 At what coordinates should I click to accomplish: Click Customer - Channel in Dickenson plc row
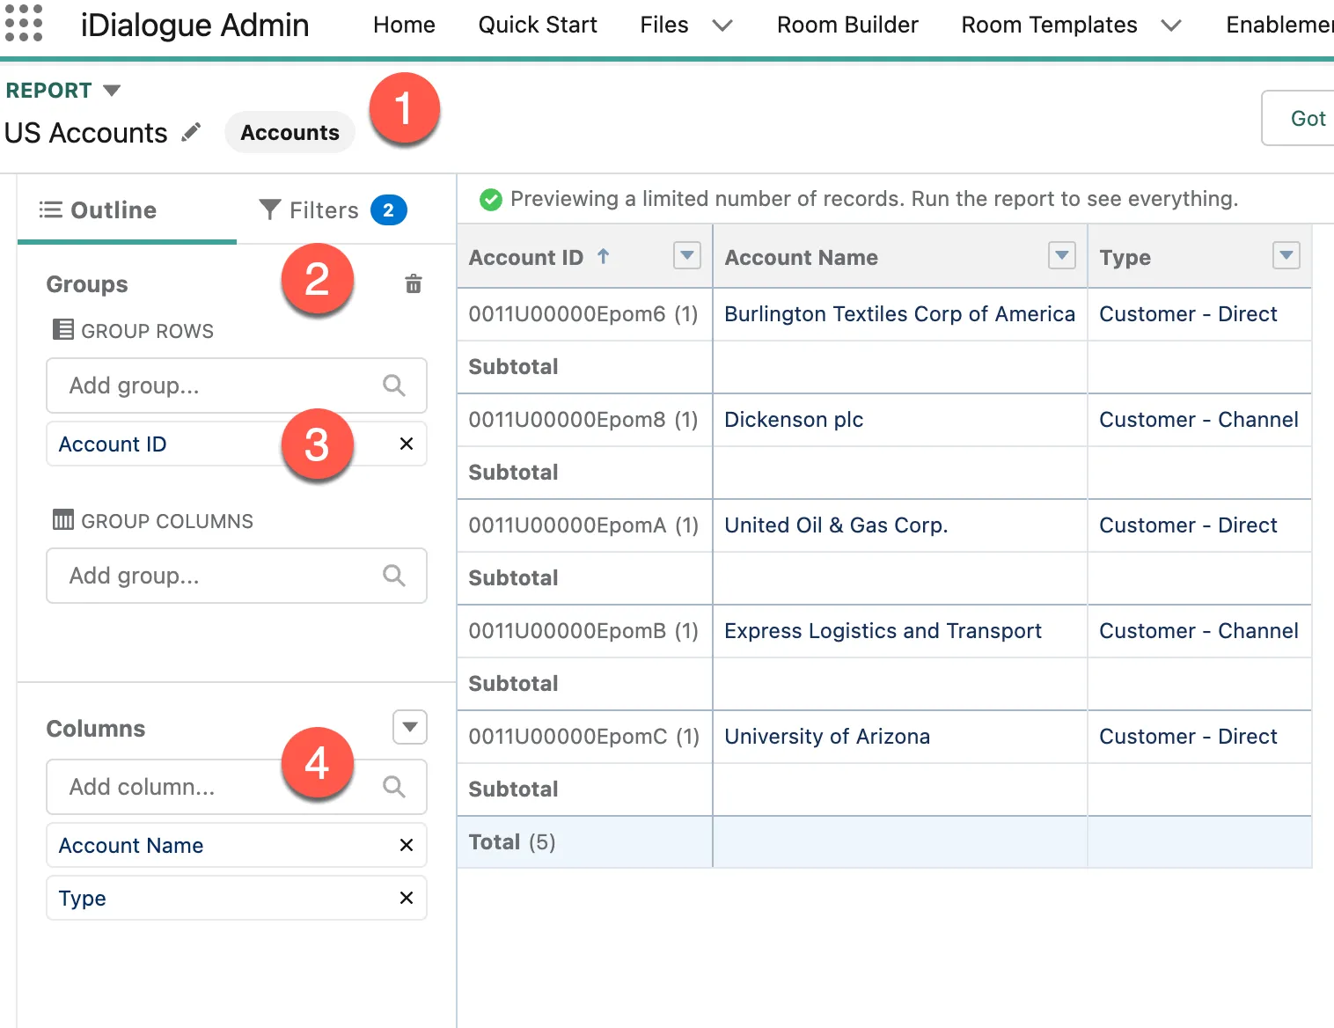pos(1198,419)
